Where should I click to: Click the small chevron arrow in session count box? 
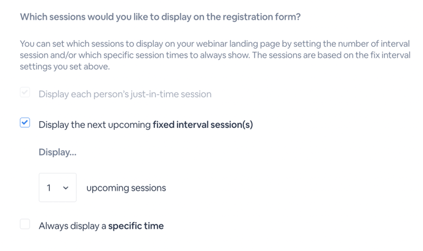tap(66, 188)
